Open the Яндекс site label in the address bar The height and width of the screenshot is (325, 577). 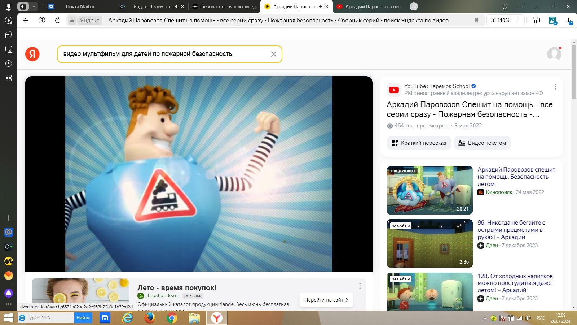pyautogui.click(x=89, y=20)
